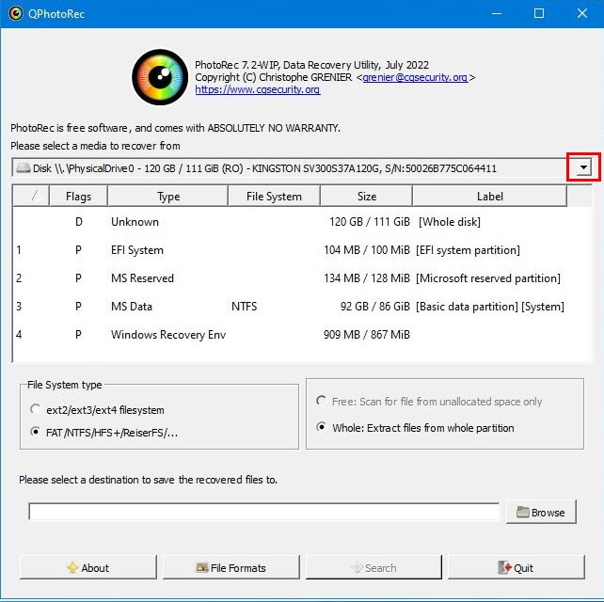Click the File Formats picture icon
The width and height of the screenshot is (604, 602).
[202, 567]
